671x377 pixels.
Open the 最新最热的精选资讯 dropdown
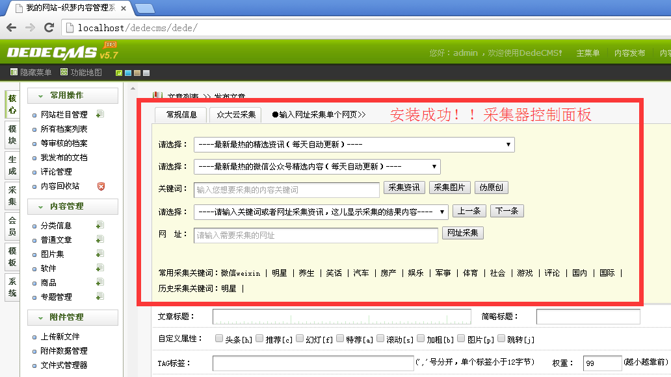click(354, 145)
